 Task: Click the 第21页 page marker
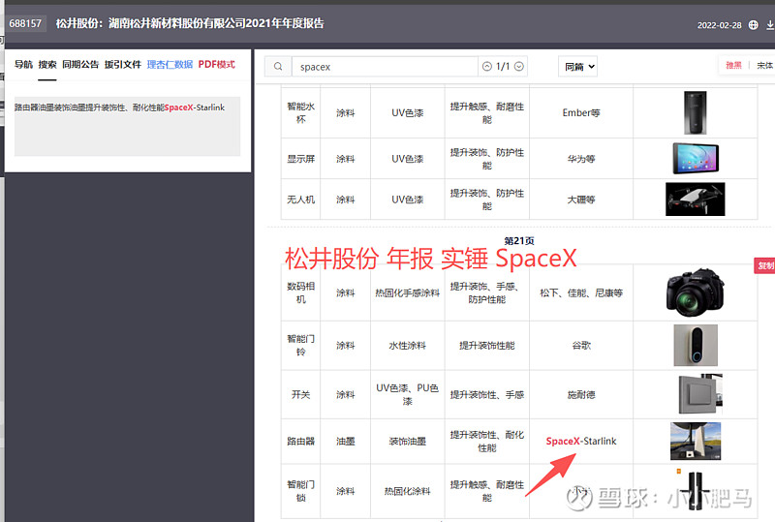(x=519, y=241)
